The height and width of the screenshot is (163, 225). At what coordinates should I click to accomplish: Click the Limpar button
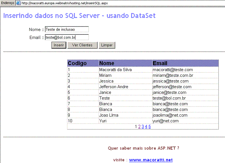tap(107, 45)
